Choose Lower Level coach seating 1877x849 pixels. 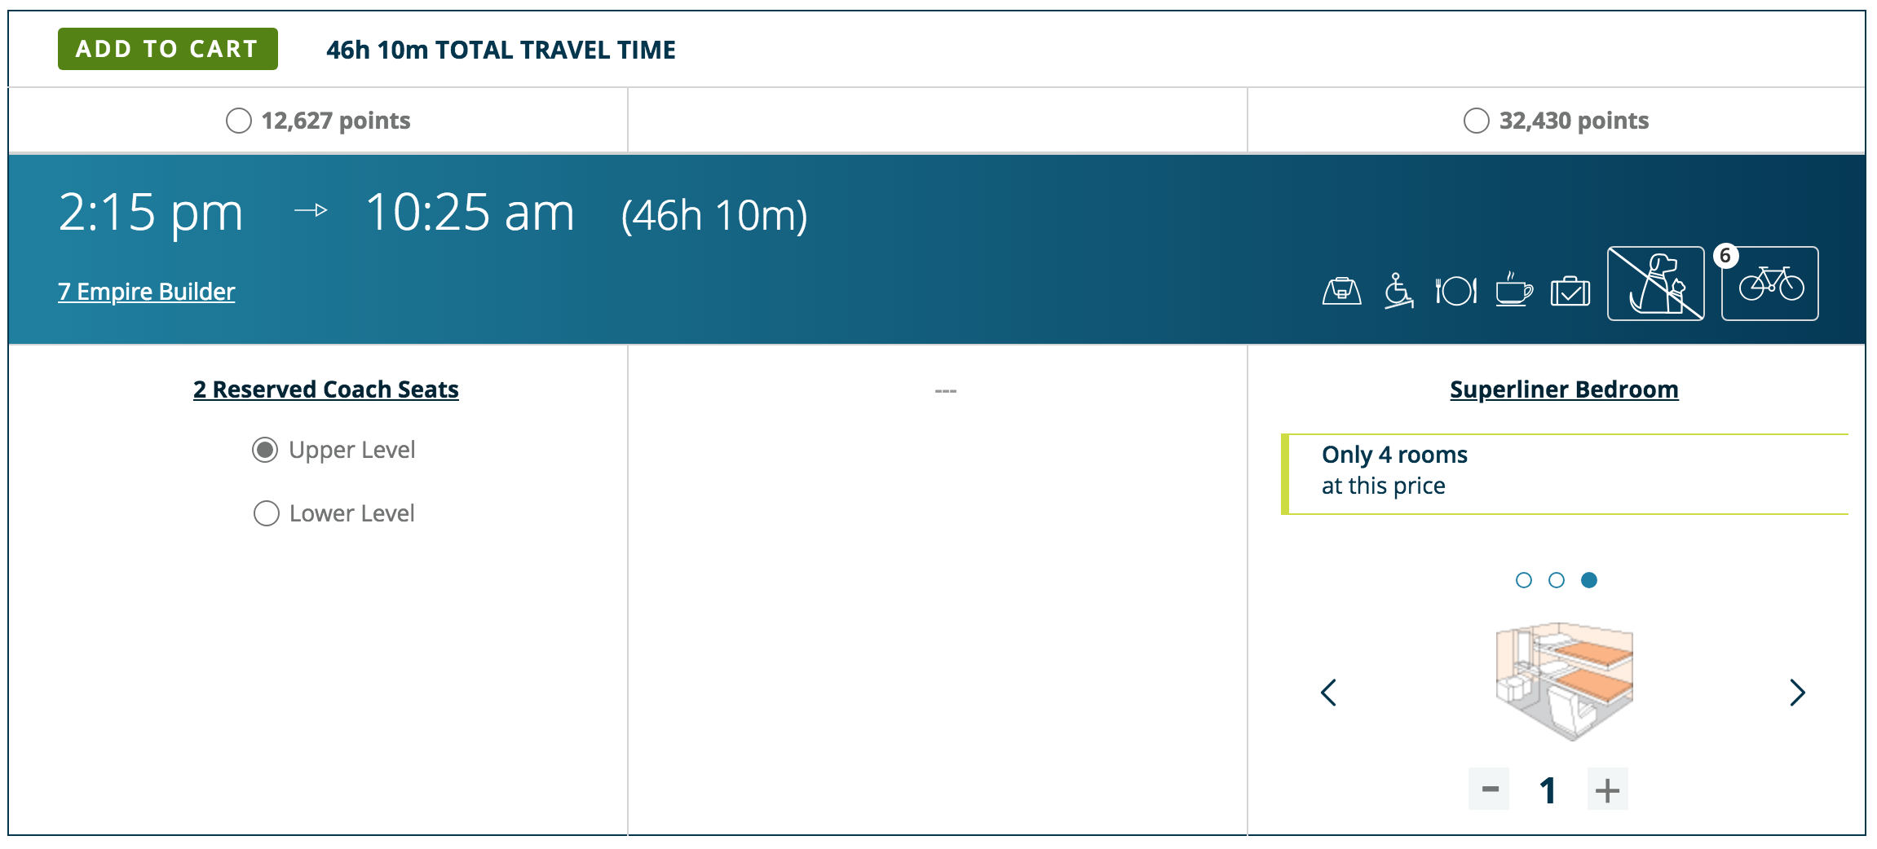tap(266, 513)
